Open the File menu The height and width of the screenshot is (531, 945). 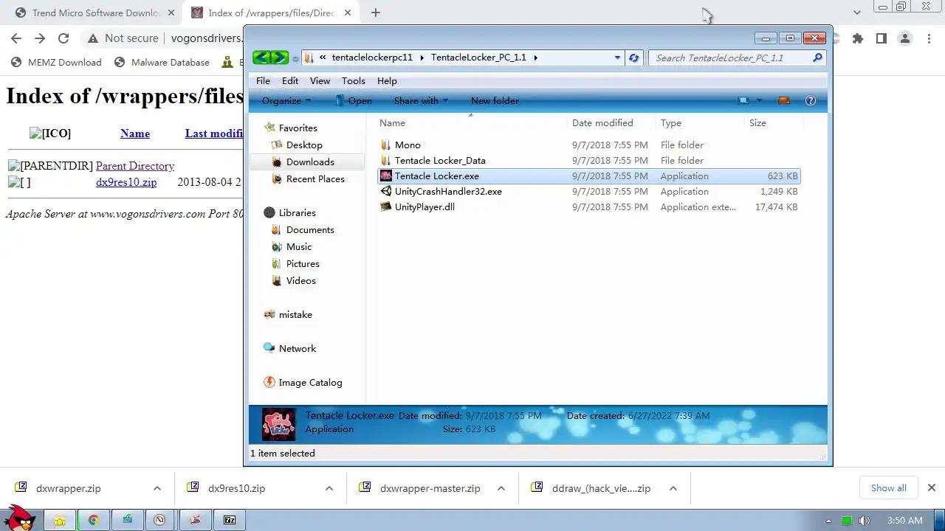tap(263, 80)
